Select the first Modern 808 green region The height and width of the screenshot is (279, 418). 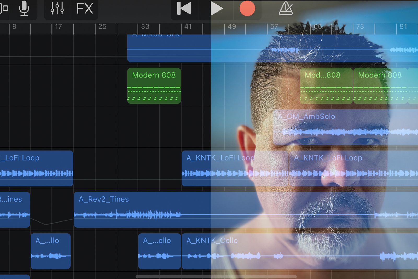coord(154,86)
